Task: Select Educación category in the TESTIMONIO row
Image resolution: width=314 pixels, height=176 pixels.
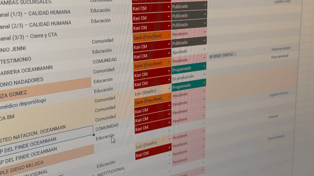Action: [102, 51]
